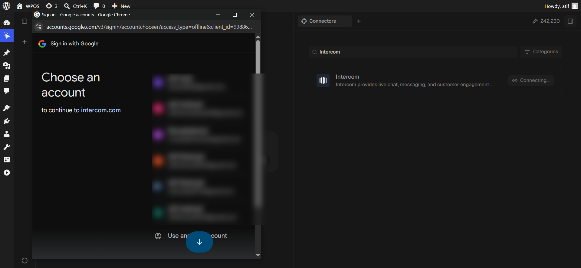Add a new tab next to Connectors
The width and height of the screenshot is (581, 268).
359,21
